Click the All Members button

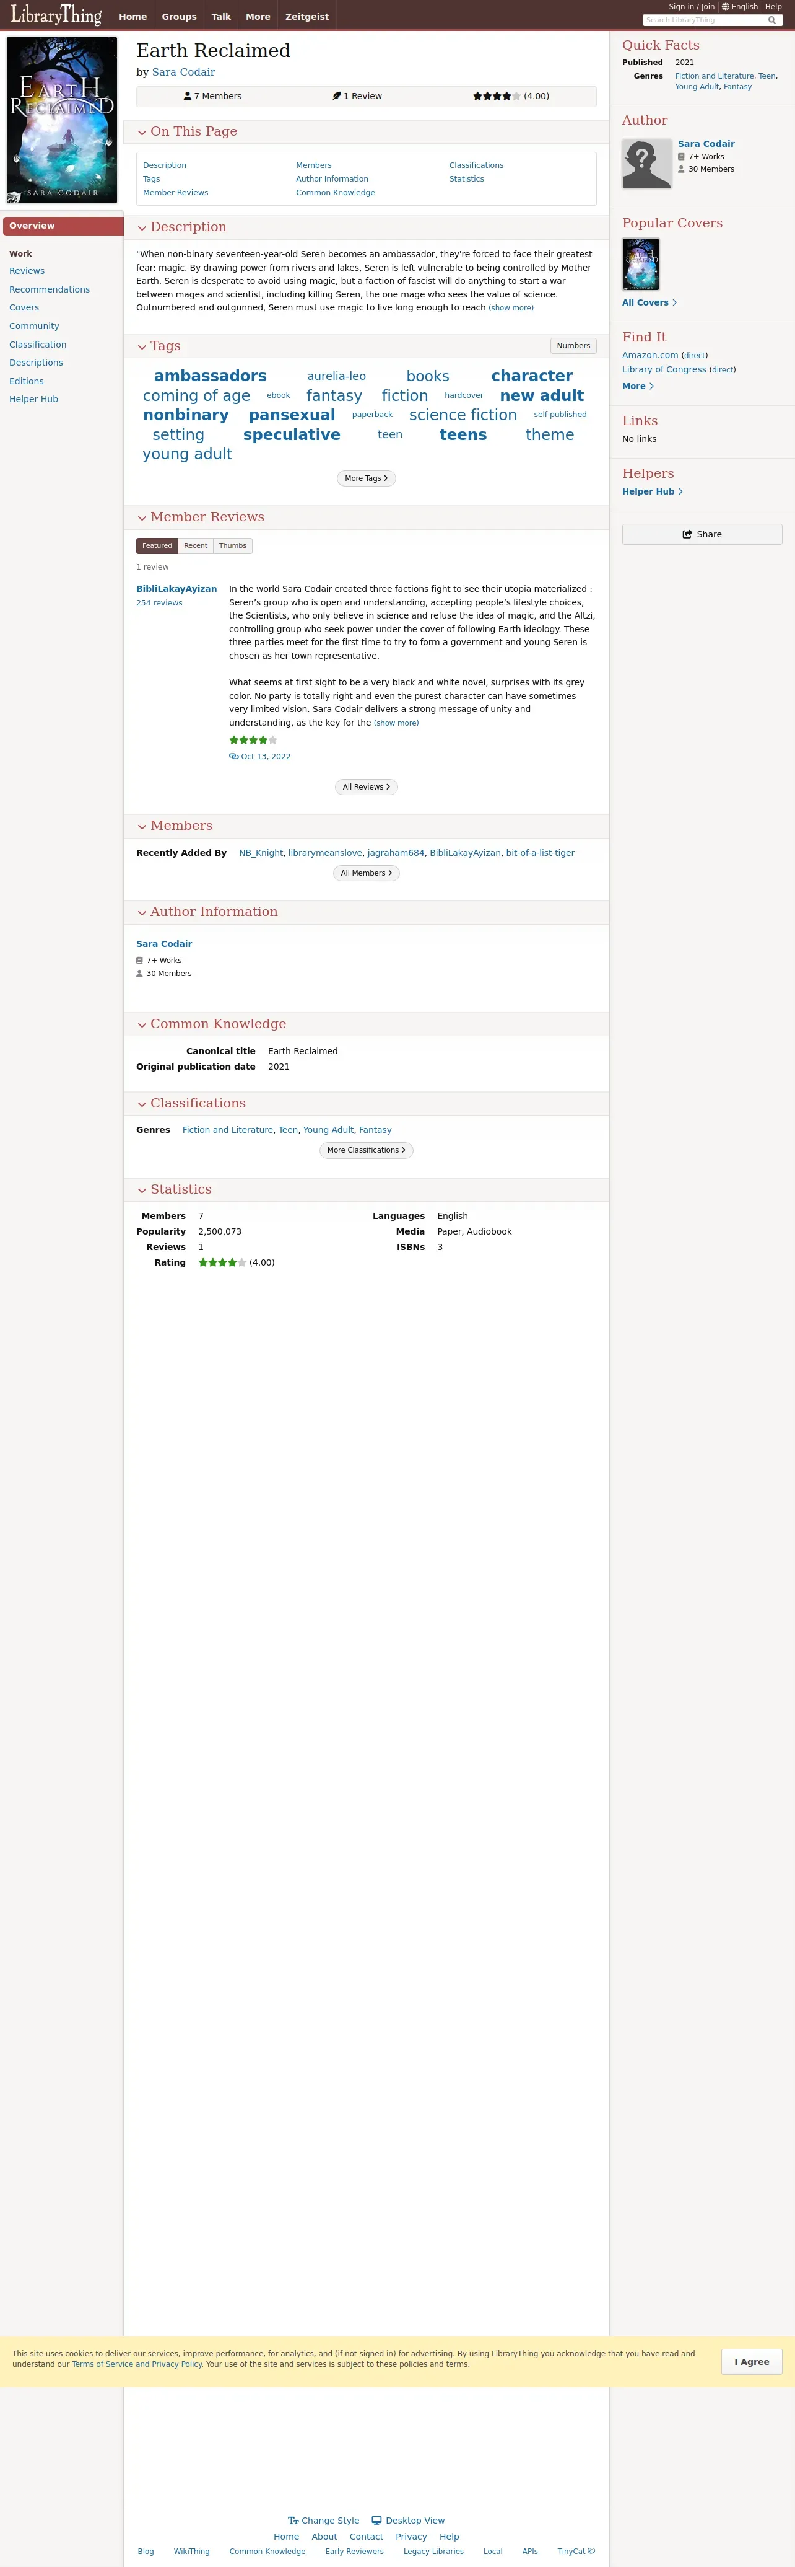[366, 873]
